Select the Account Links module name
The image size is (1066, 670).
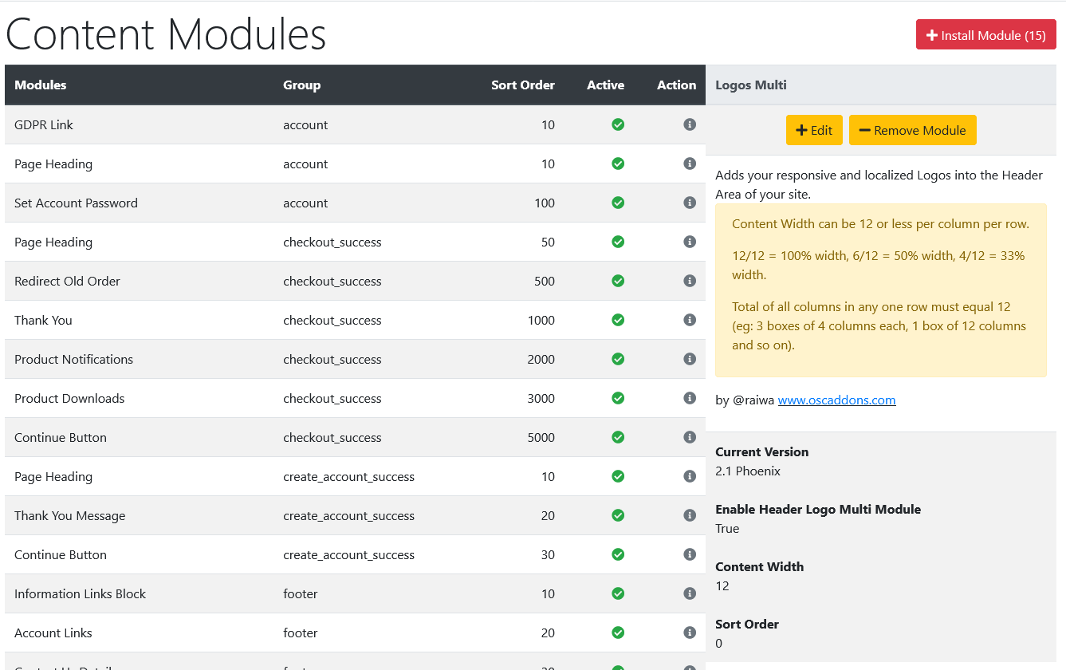pos(53,633)
